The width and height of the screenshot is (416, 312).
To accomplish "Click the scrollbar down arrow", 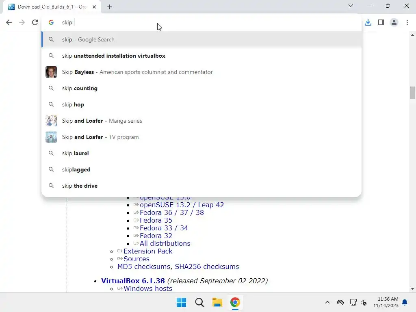I will coord(412,289).
